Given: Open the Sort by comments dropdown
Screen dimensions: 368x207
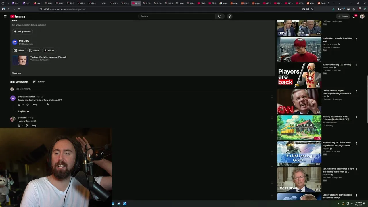Looking at the screenshot, I should point(39,82).
